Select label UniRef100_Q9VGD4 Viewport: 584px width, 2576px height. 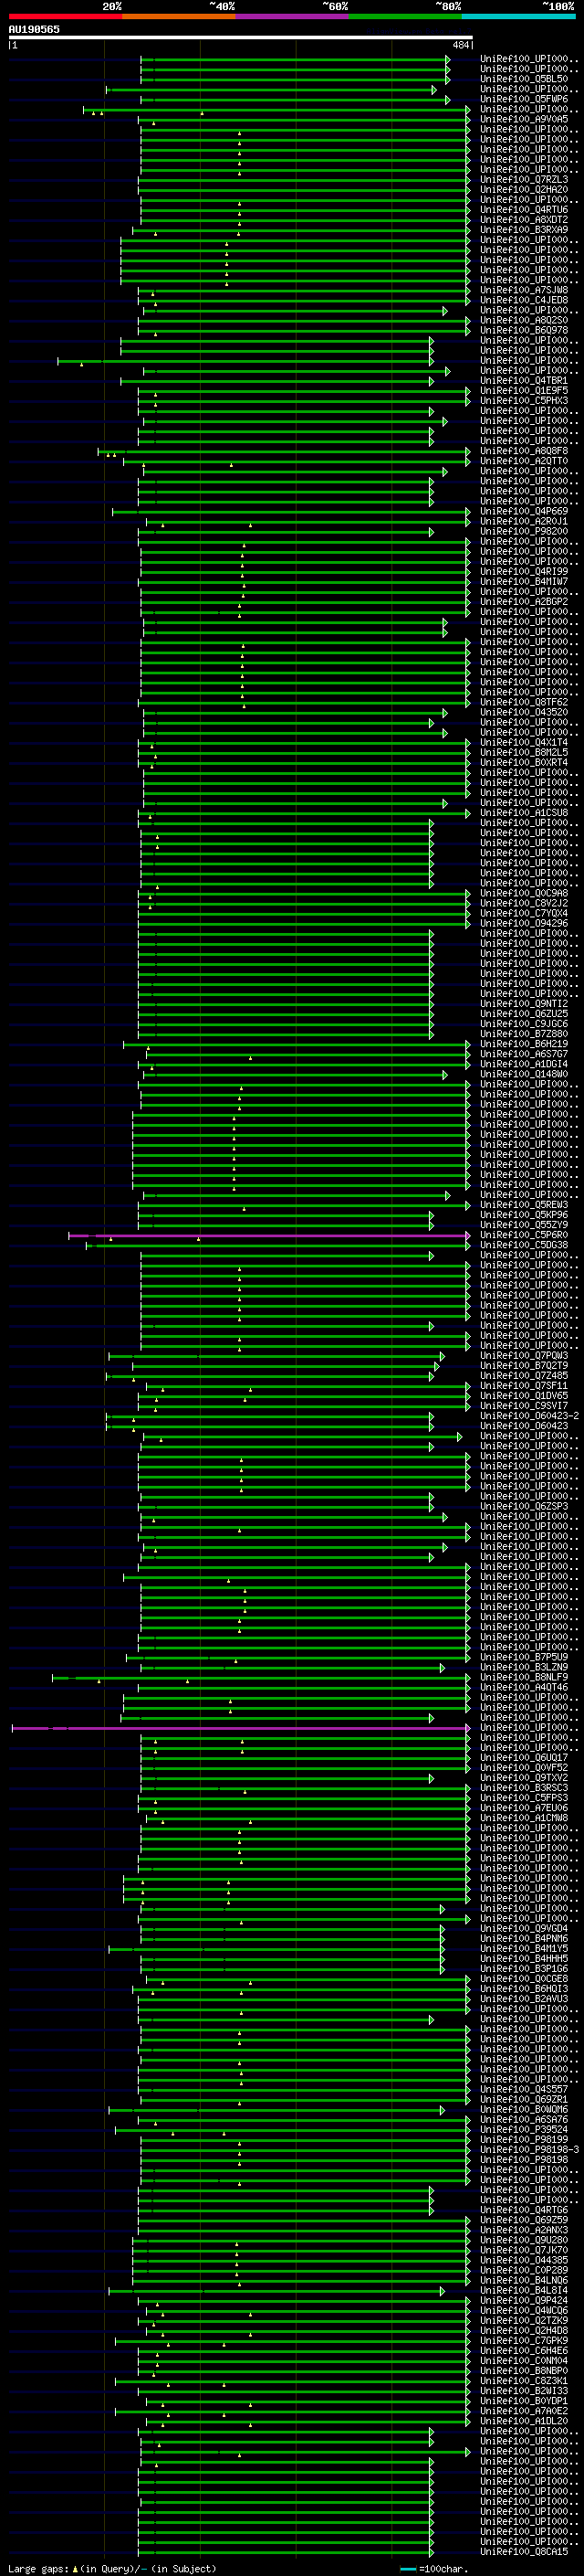[x=524, y=1928]
